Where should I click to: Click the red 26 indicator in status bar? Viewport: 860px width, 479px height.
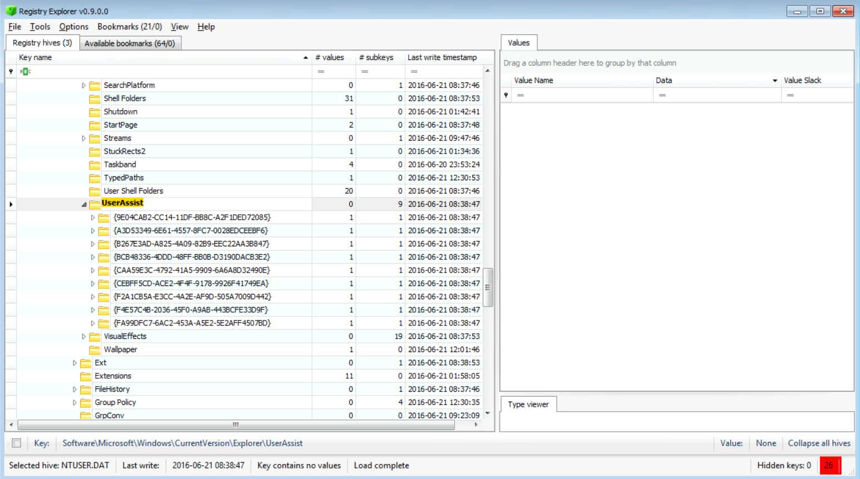pyautogui.click(x=829, y=466)
